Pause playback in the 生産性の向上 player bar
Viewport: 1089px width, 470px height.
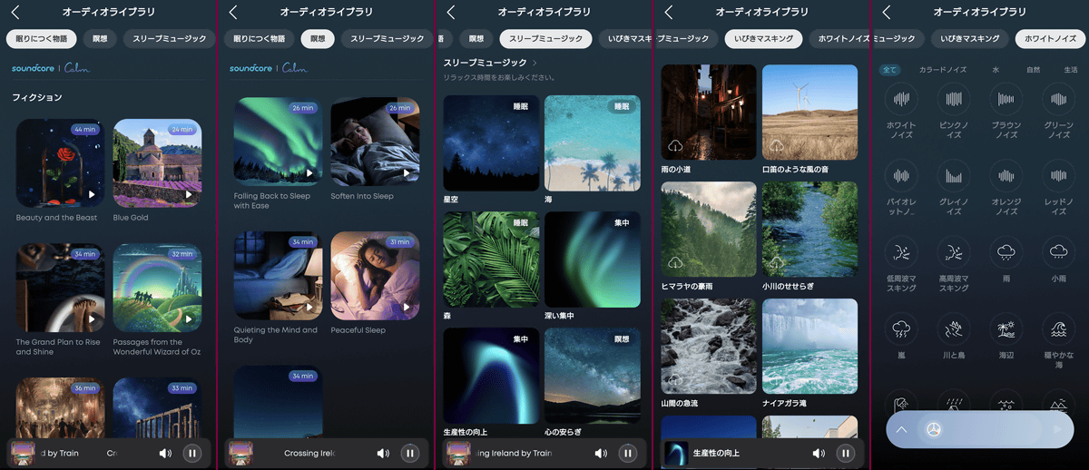click(845, 453)
